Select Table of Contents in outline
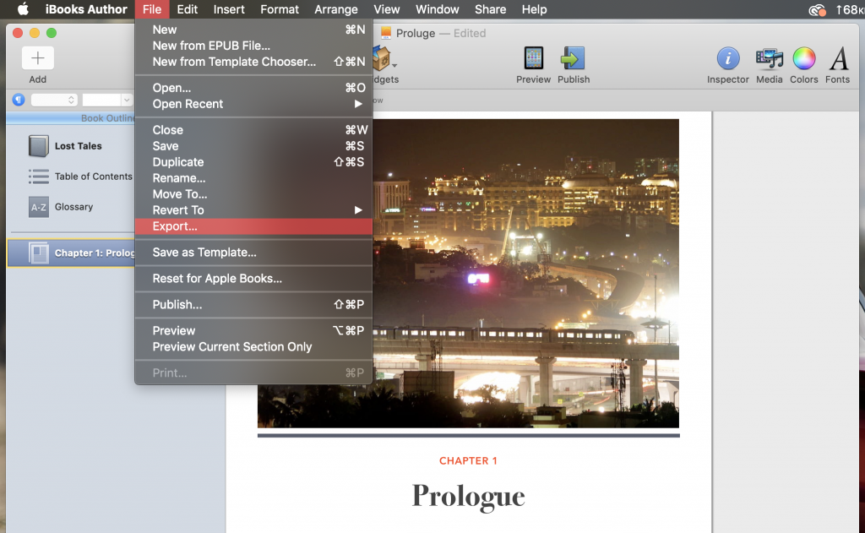 coord(93,177)
